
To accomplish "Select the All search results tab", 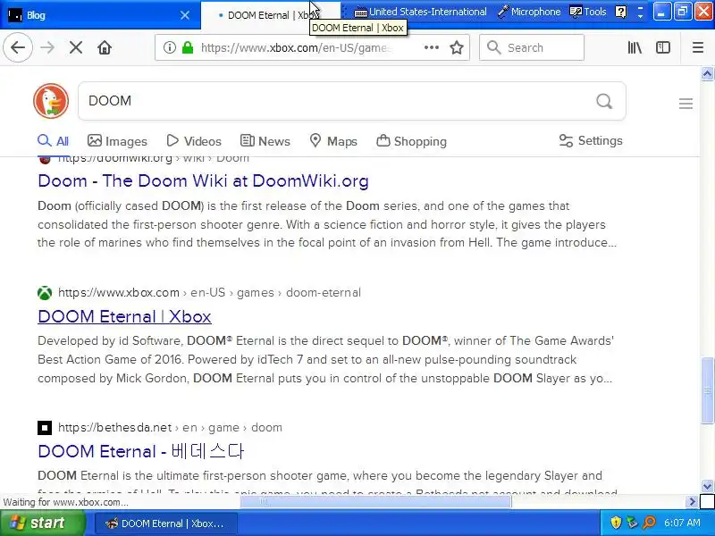I will click(53, 141).
